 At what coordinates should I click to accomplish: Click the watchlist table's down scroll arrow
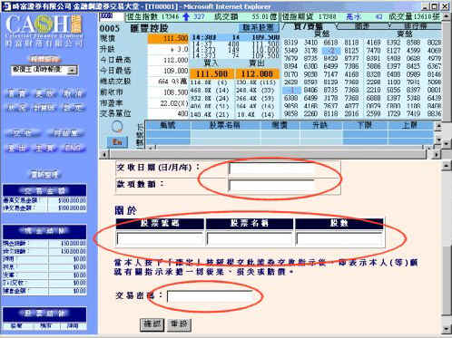point(437,140)
